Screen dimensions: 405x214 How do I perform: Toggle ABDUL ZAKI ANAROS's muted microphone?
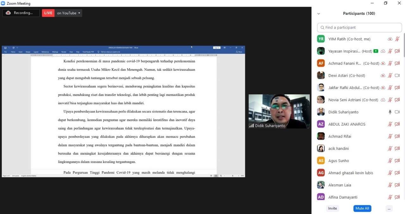tap(390, 124)
